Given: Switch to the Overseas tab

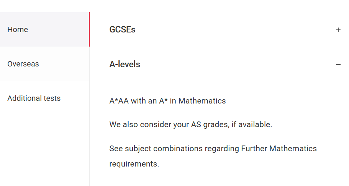Looking at the screenshot, I should [x=23, y=64].
